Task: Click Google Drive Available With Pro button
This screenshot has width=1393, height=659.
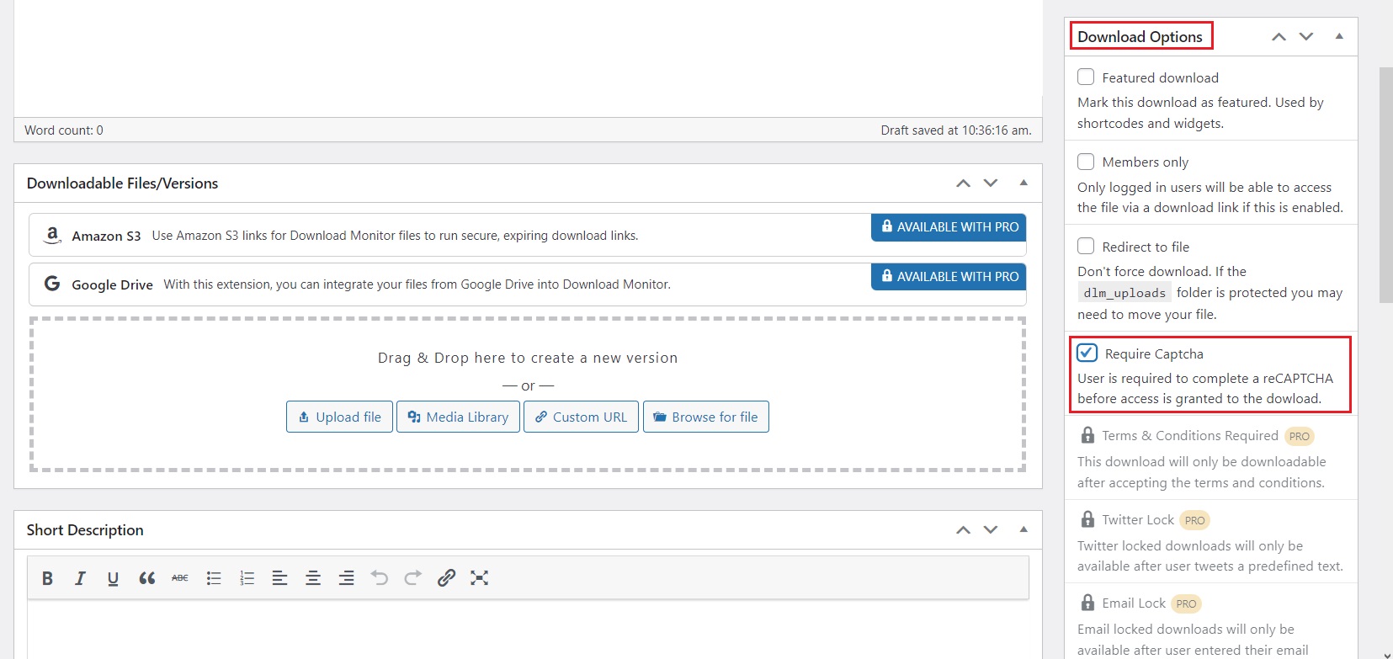Action: 949,277
